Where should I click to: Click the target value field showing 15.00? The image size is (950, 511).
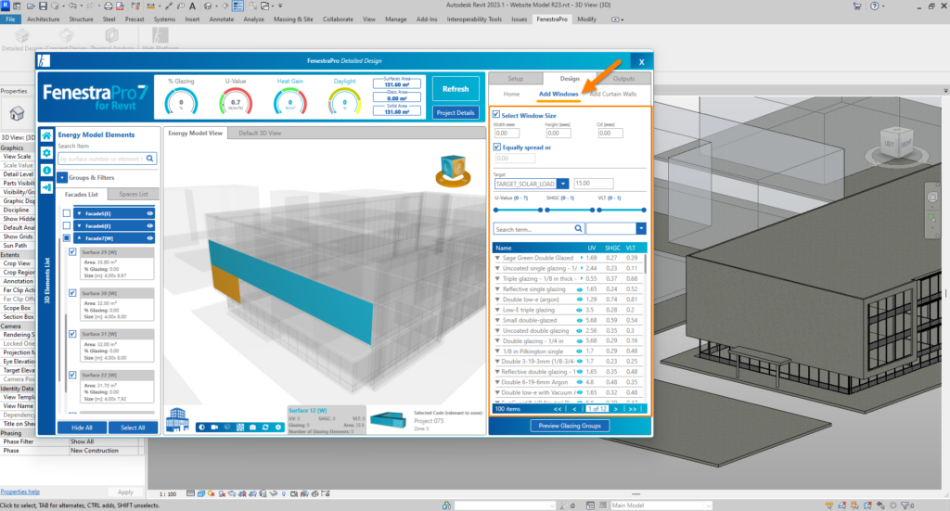593,184
